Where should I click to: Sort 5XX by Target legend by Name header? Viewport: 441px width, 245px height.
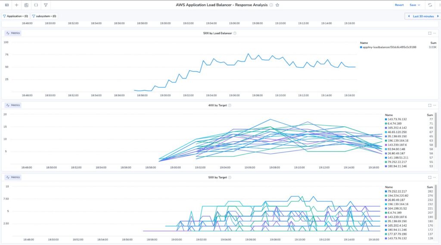389,187
